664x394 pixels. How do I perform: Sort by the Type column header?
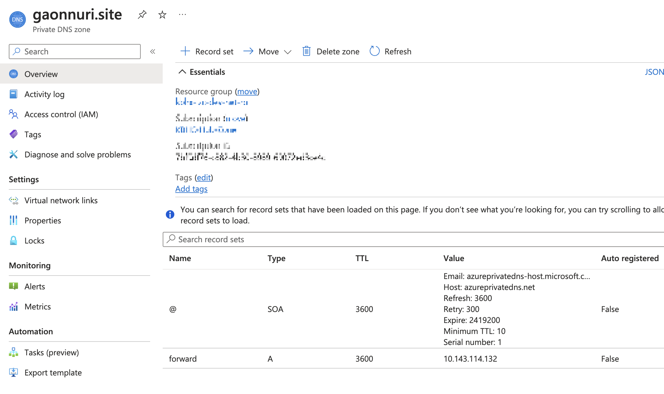click(x=276, y=258)
